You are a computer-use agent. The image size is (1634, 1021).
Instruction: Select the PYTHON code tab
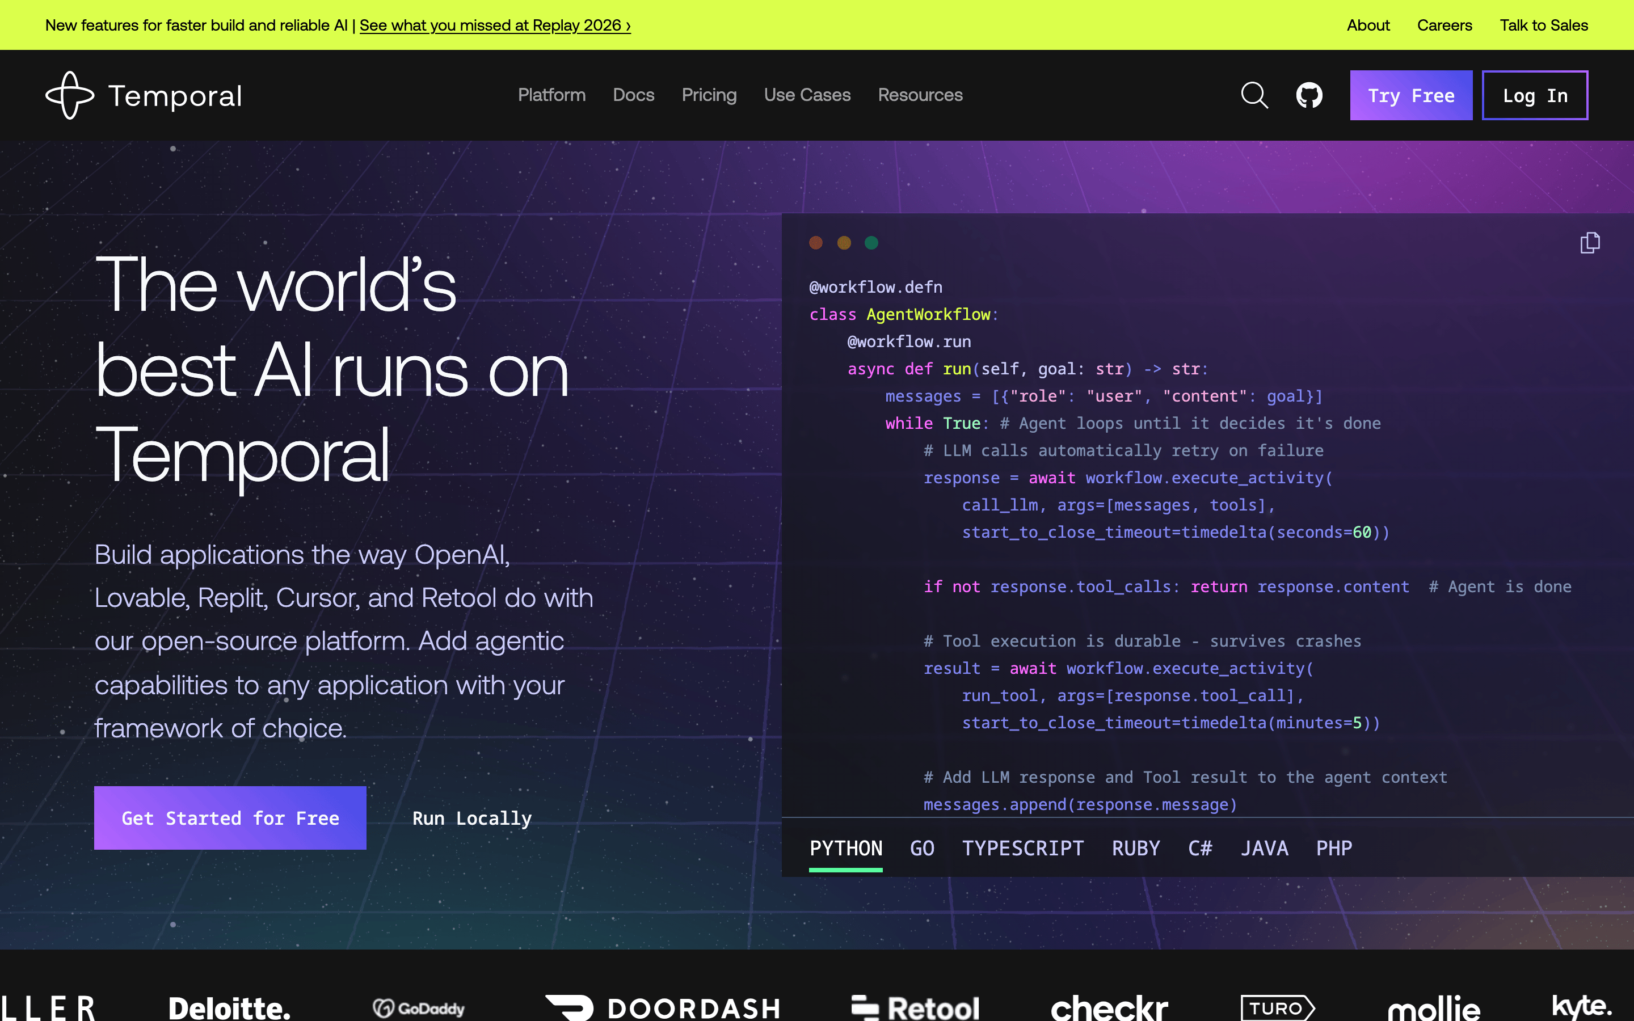pos(845,848)
